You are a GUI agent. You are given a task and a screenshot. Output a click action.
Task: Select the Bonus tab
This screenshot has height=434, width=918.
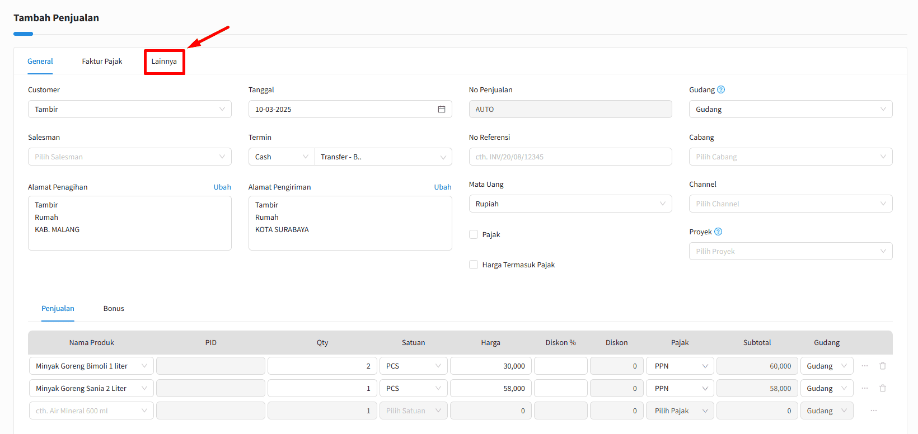(x=114, y=309)
